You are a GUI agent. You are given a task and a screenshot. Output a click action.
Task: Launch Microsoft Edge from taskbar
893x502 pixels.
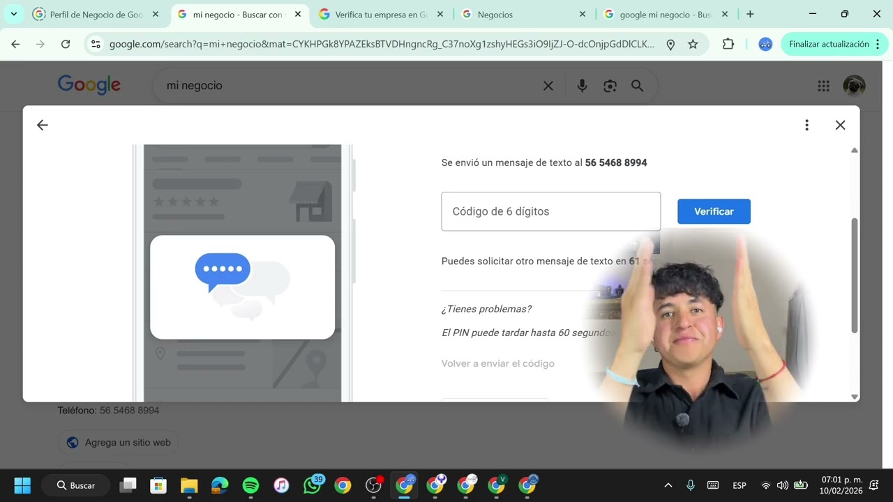[x=220, y=485]
